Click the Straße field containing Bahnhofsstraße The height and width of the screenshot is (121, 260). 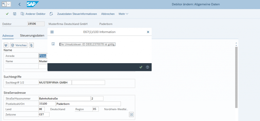(x=64, y=99)
